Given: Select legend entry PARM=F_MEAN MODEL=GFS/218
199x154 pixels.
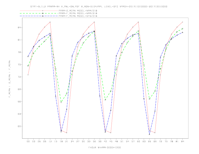Looking at the screenshot, I should pos(78,16).
